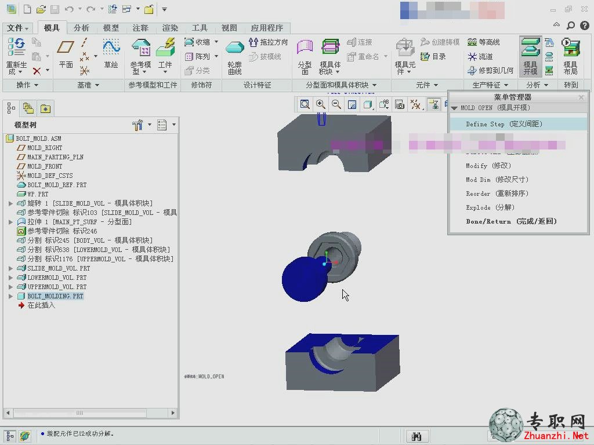Redo the last undone action
This screenshot has height=445, width=594.
91,9
